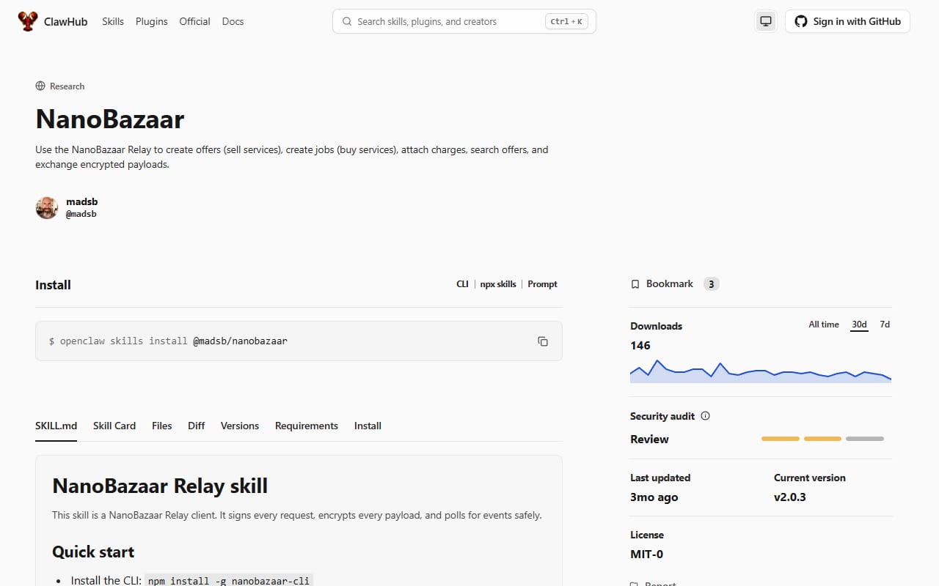The height and width of the screenshot is (586, 939).
Task: Click the ClawHub lobster logo
Action: (x=27, y=21)
